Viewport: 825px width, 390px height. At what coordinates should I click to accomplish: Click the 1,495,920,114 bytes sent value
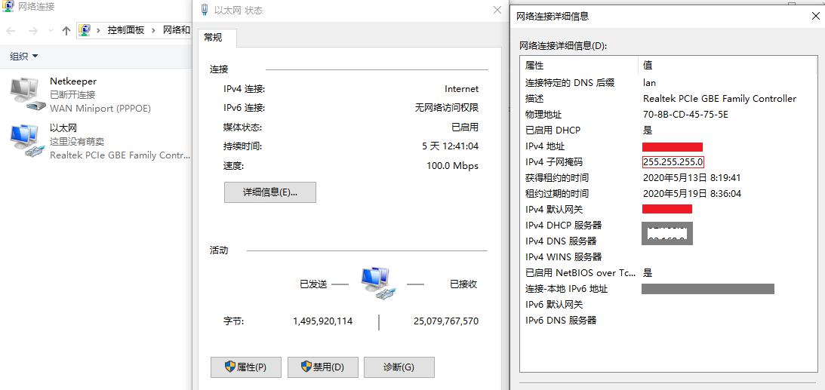coord(322,321)
